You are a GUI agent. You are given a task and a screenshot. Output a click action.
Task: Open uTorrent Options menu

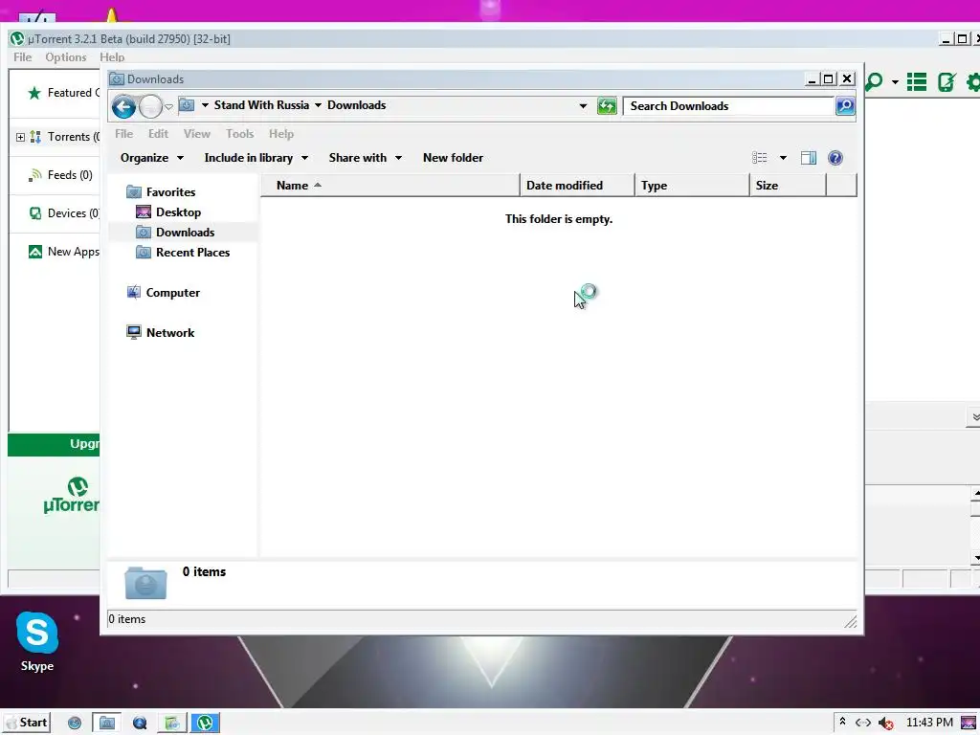66,56
